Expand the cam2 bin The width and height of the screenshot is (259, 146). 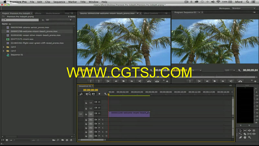pyautogui.click(x=4, y=51)
